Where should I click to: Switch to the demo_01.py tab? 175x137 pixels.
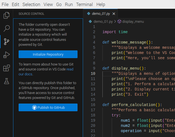click(101, 14)
